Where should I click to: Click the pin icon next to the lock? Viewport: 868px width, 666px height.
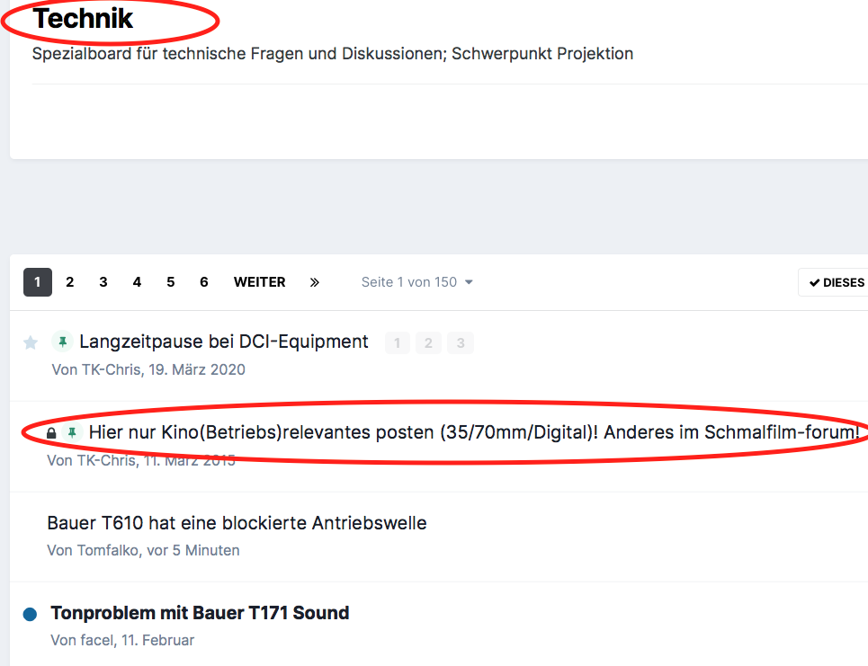[72, 432]
